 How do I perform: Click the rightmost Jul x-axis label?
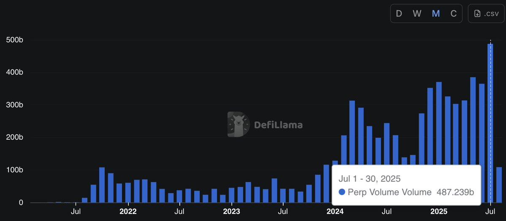[x=490, y=212]
